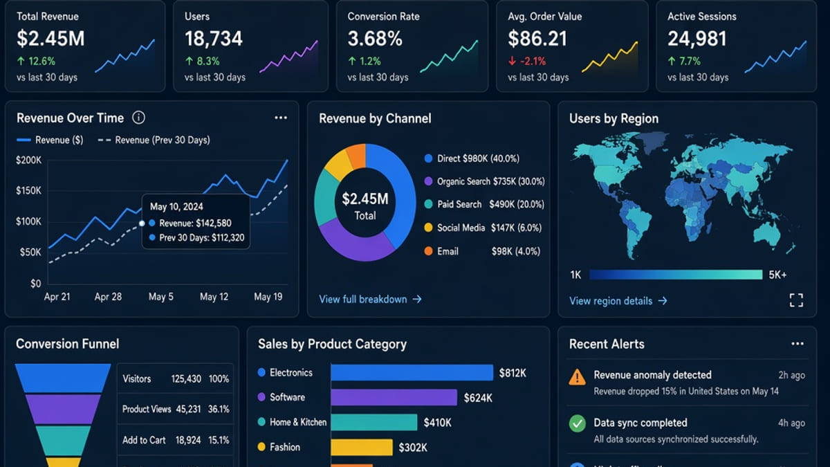The height and width of the screenshot is (467, 830).
Task: Click the green checkmark icon for Data sync
Action: [x=577, y=423]
